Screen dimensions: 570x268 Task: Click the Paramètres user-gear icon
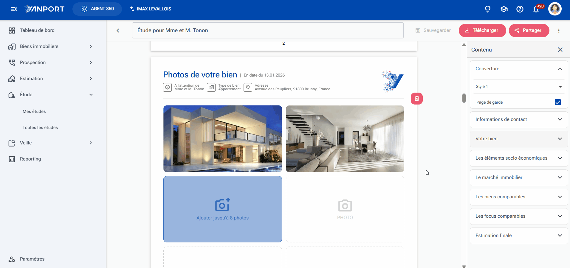[12, 259]
